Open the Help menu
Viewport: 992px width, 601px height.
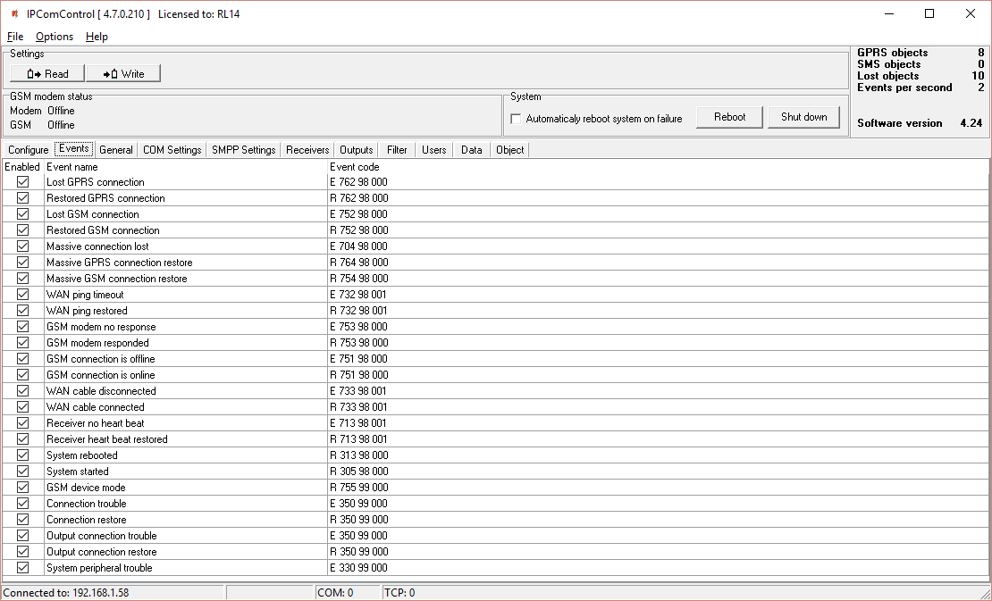97,37
